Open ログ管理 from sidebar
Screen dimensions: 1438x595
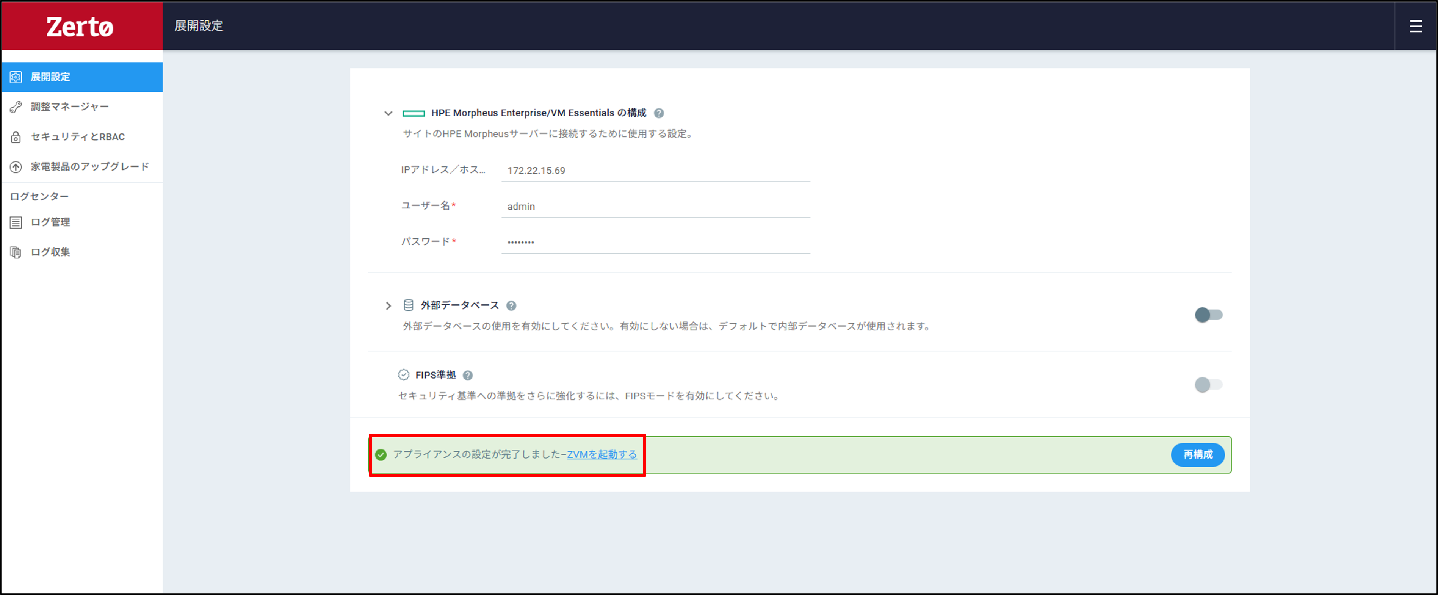(x=81, y=222)
